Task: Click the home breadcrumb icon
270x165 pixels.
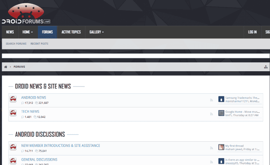Action: pyautogui.click(x=6, y=67)
